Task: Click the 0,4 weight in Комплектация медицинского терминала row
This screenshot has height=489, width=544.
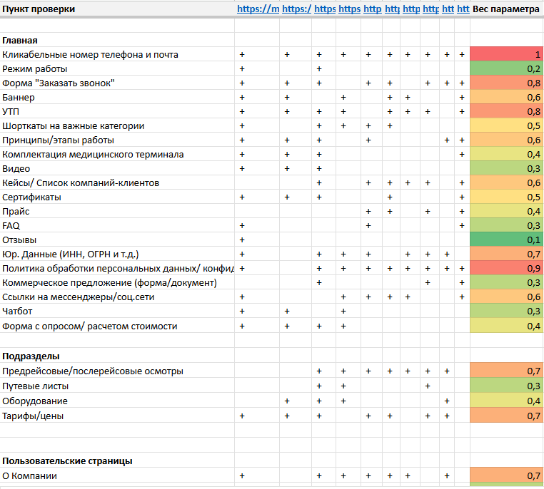Action: [507, 154]
